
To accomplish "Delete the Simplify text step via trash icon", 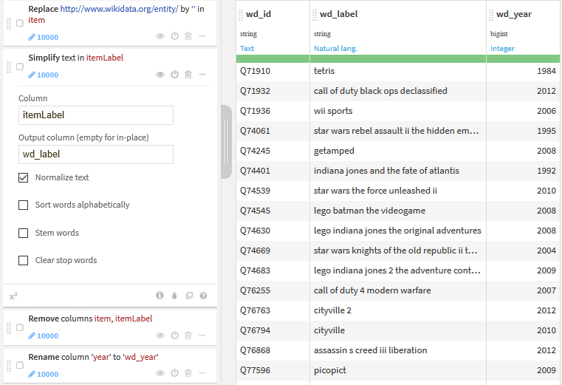I will (x=188, y=75).
